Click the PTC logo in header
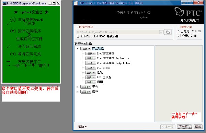The height and width of the screenshot is (133, 206). pyautogui.click(x=188, y=12)
